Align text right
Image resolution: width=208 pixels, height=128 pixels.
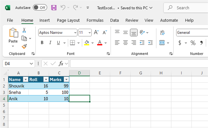click(134, 43)
